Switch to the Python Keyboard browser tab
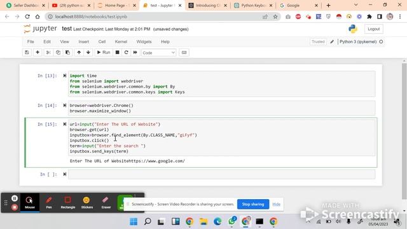This screenshot has width=407, height=229. (x=253, y=6)
